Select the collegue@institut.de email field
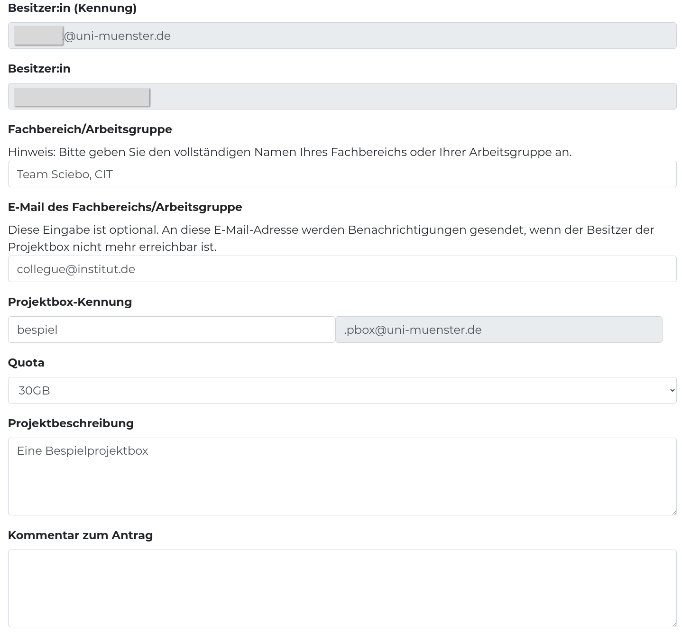 (x=341, y=269)
